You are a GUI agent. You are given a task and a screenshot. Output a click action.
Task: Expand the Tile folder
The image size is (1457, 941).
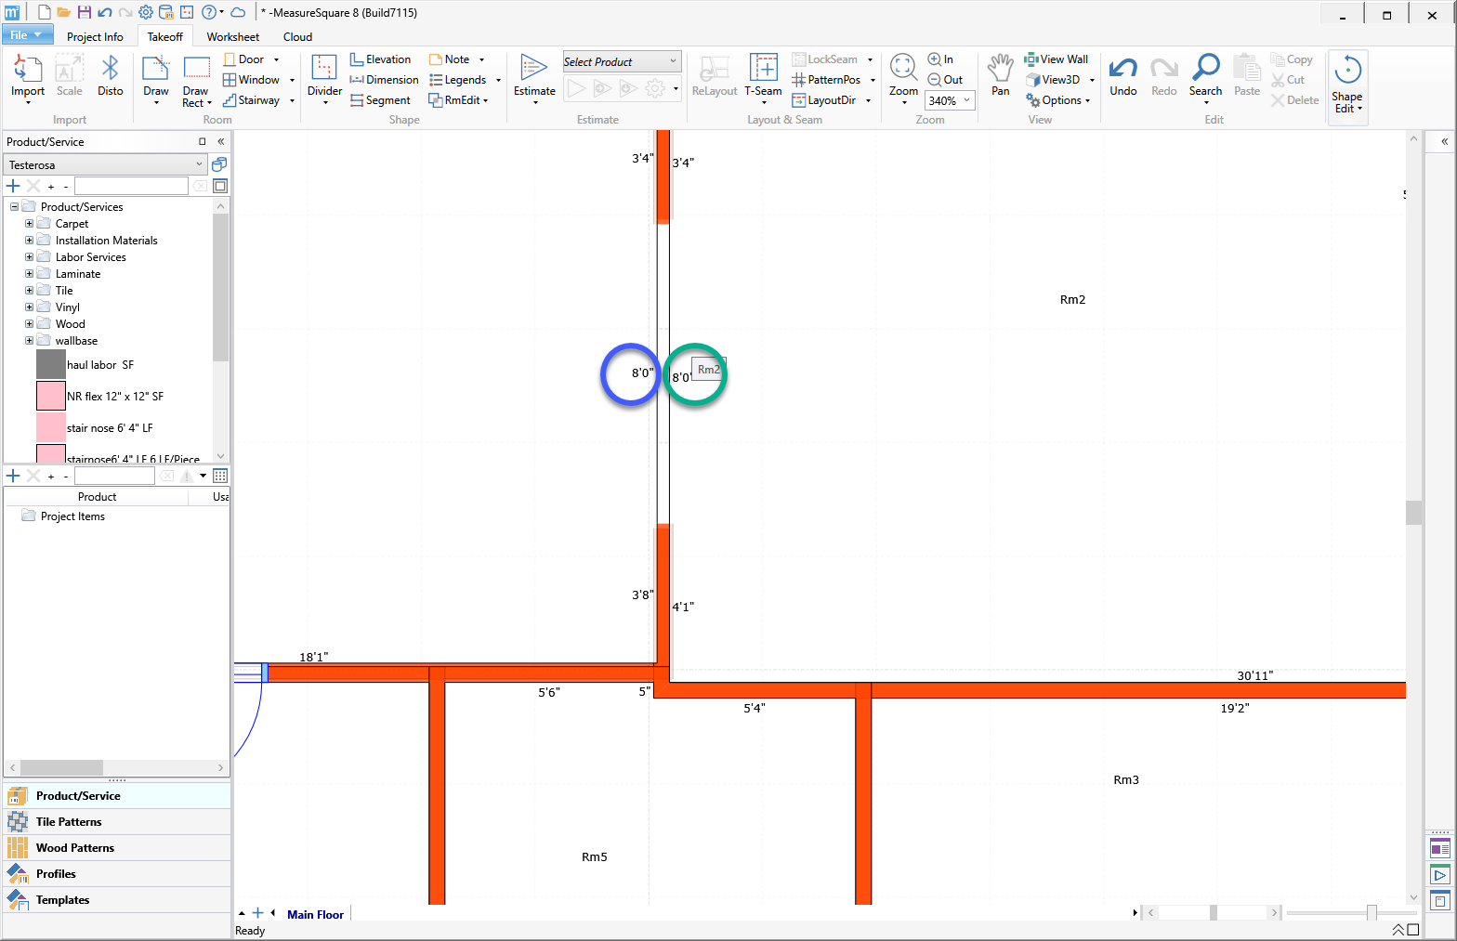(29, 291)
